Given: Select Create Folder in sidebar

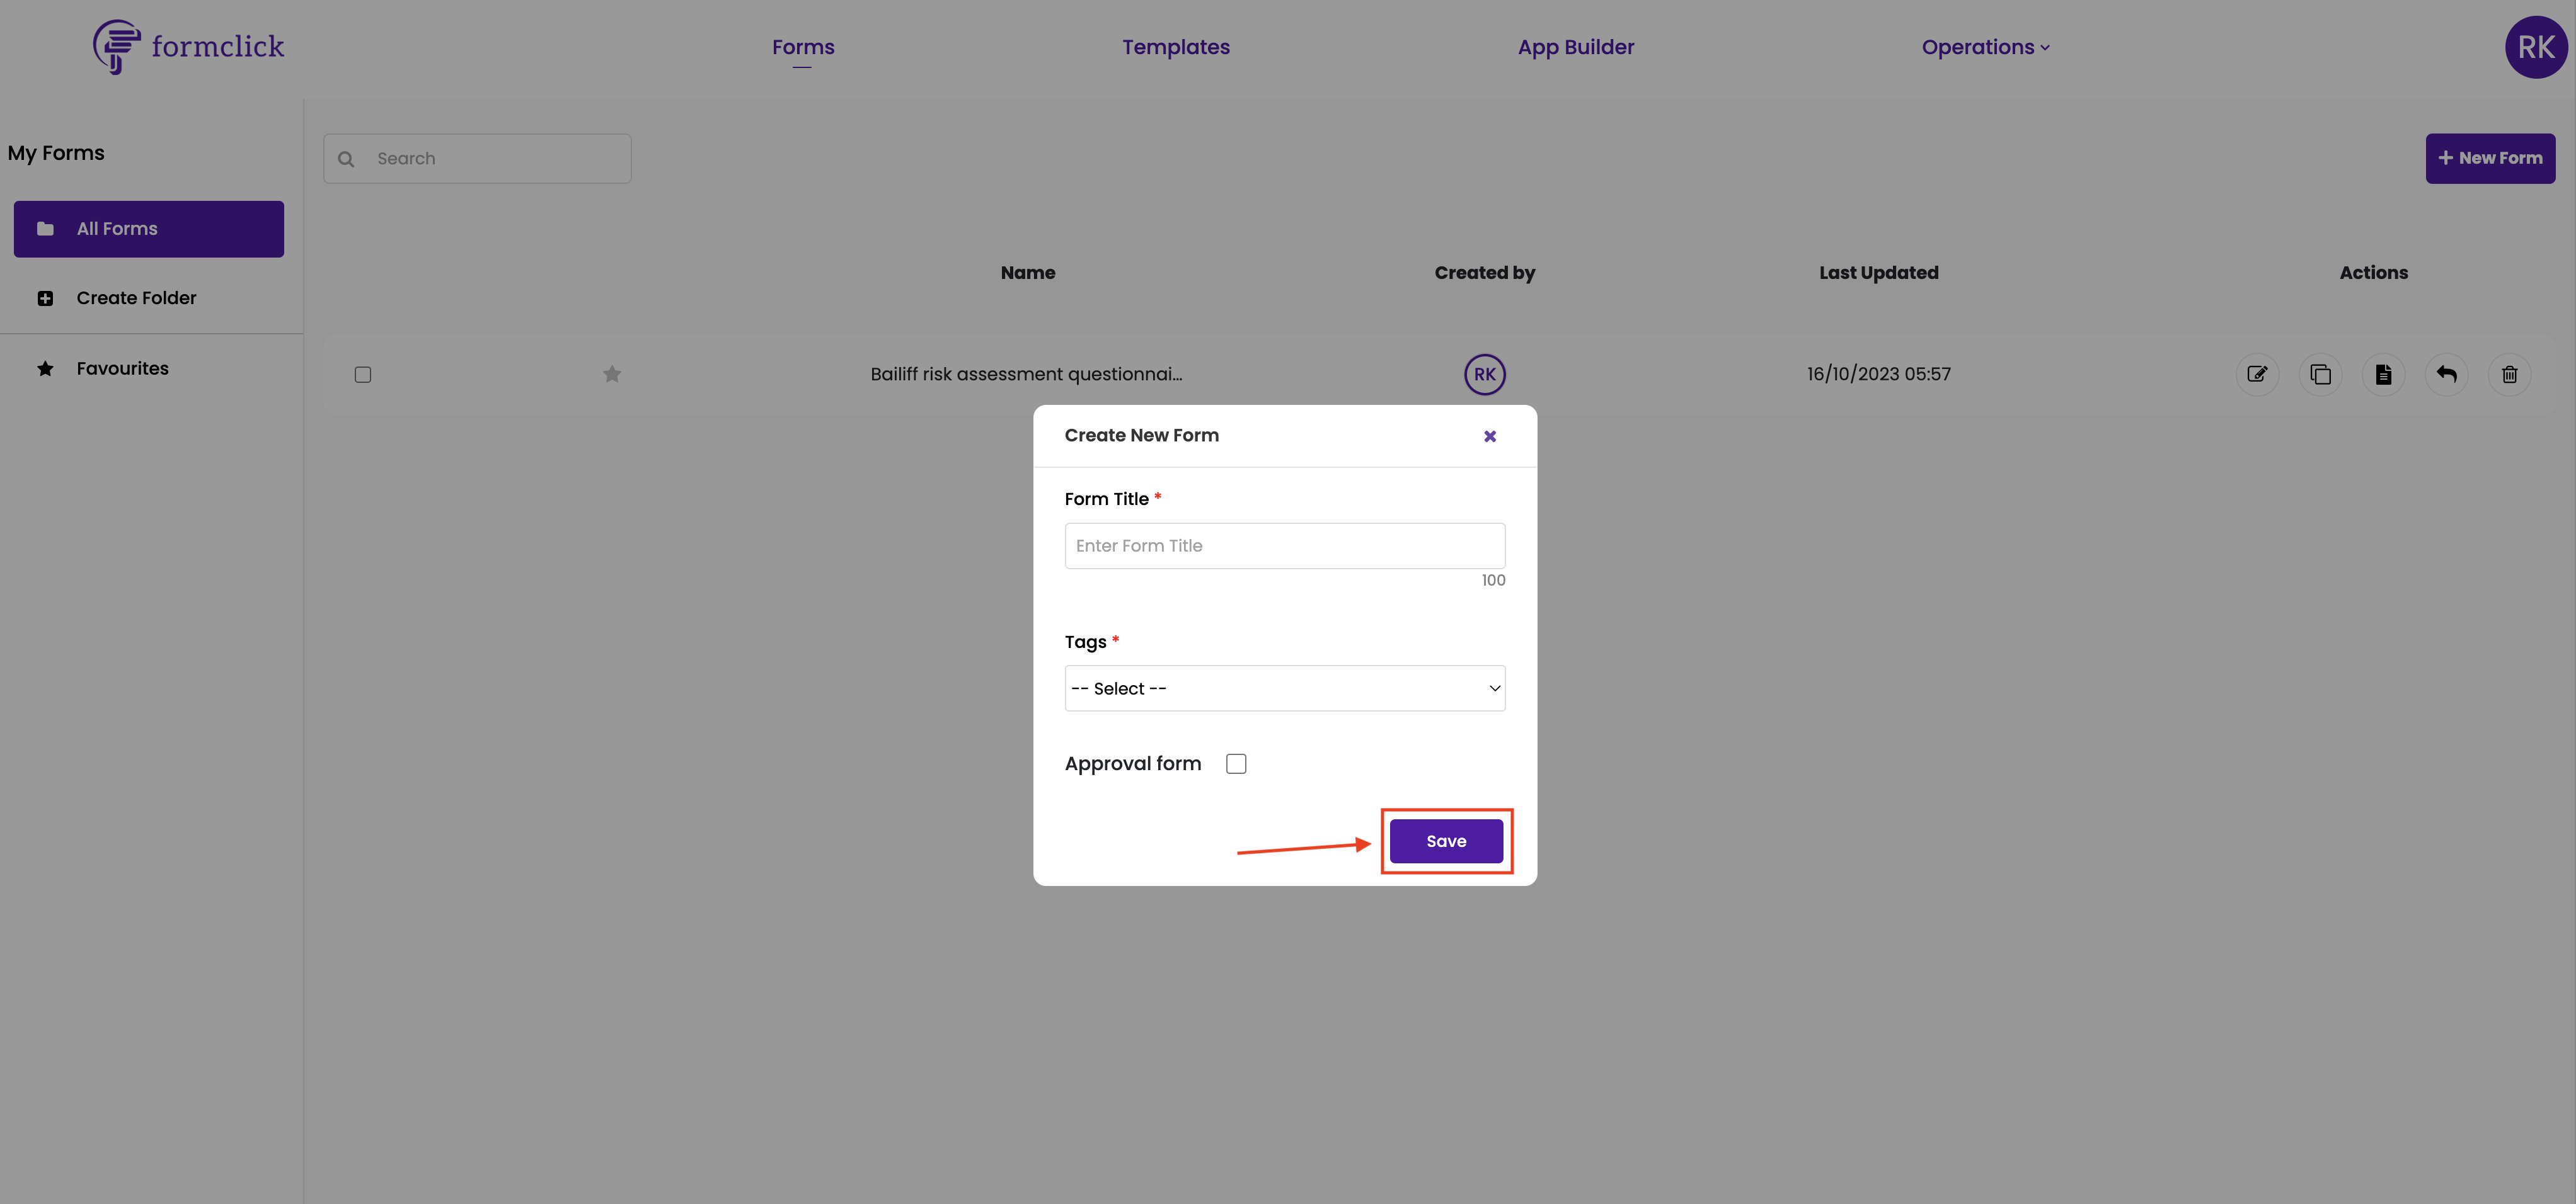Looking at the screenshot, I should (136, 298).
